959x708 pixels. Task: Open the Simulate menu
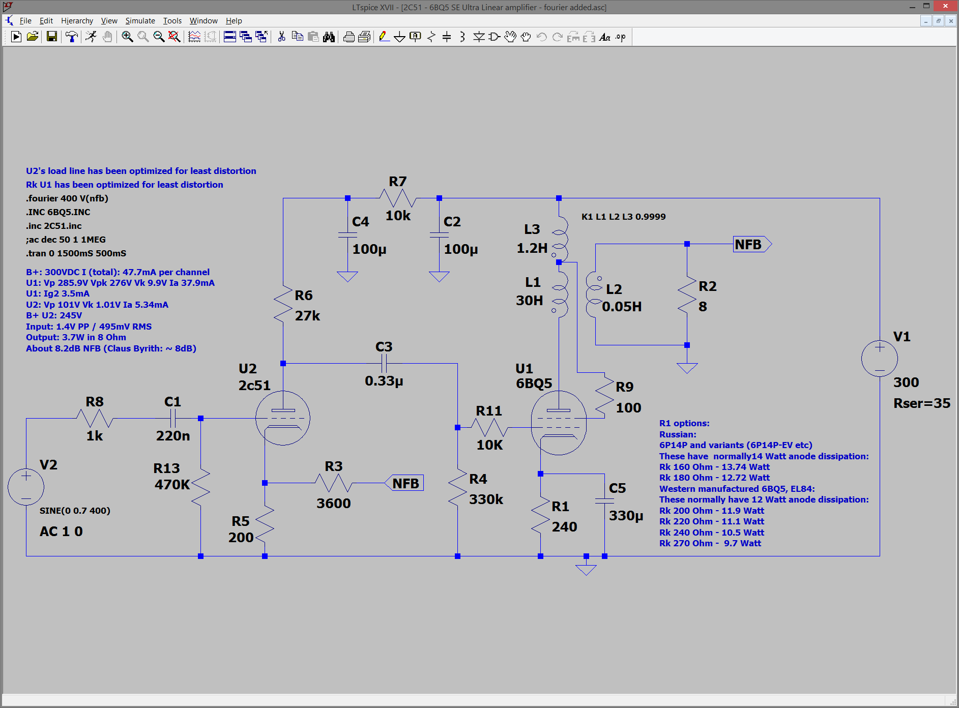(x=140, y=21)
